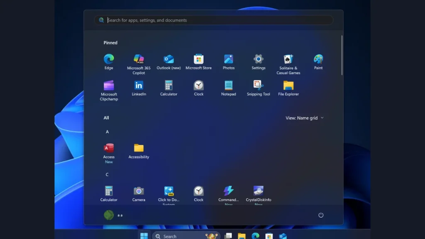Open the Accessibility folder
This screenshot has height=239, width=425.
(x=139, y=151)
